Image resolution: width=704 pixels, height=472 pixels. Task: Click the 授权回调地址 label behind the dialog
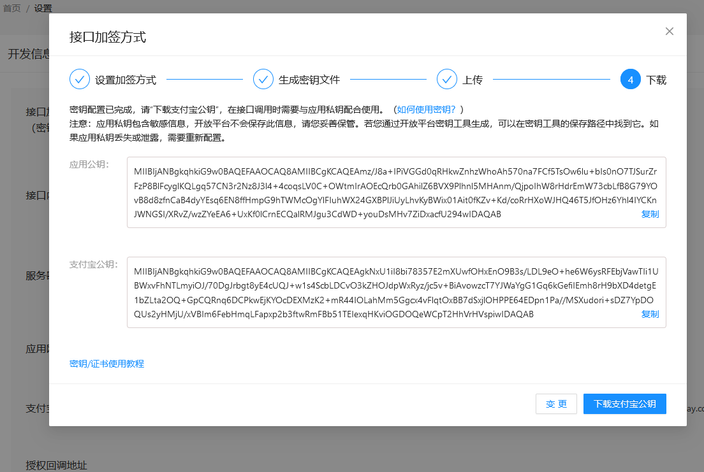[x=56, y=465]
